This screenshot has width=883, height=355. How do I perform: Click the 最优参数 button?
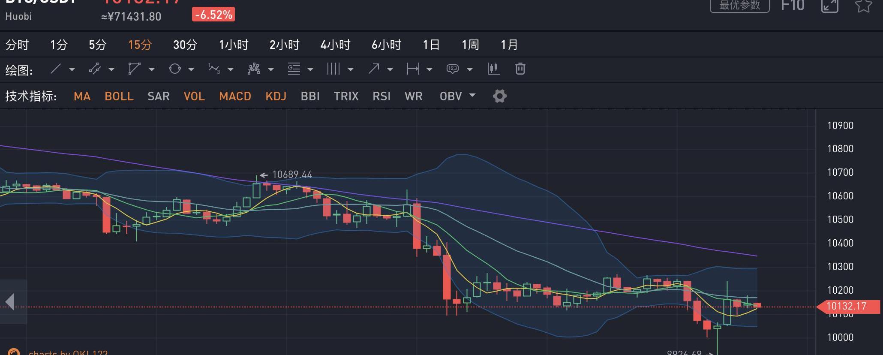click(x=739, y=6)
